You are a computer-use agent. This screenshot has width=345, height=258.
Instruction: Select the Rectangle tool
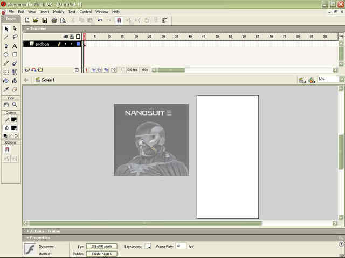click(15, 55)
